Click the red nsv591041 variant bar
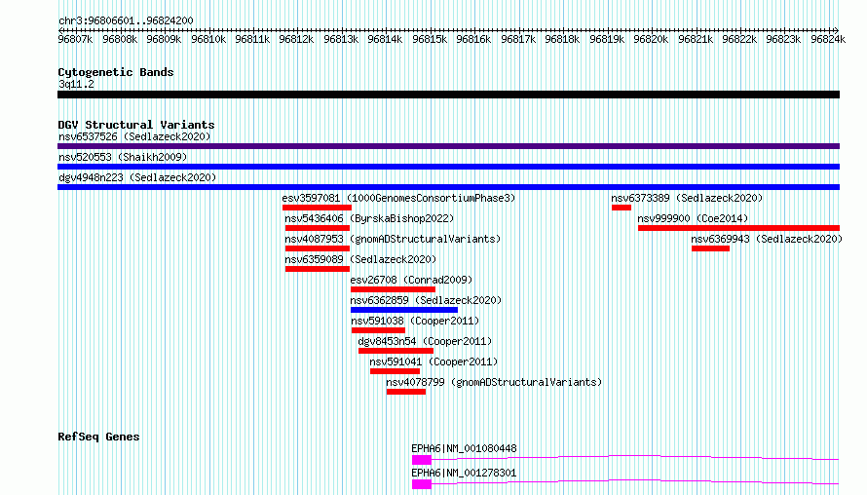 pos(395,371)
